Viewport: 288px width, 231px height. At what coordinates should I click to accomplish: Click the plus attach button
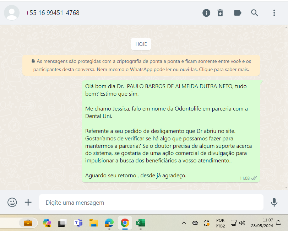pyautogui.click(x=28, y=202)
